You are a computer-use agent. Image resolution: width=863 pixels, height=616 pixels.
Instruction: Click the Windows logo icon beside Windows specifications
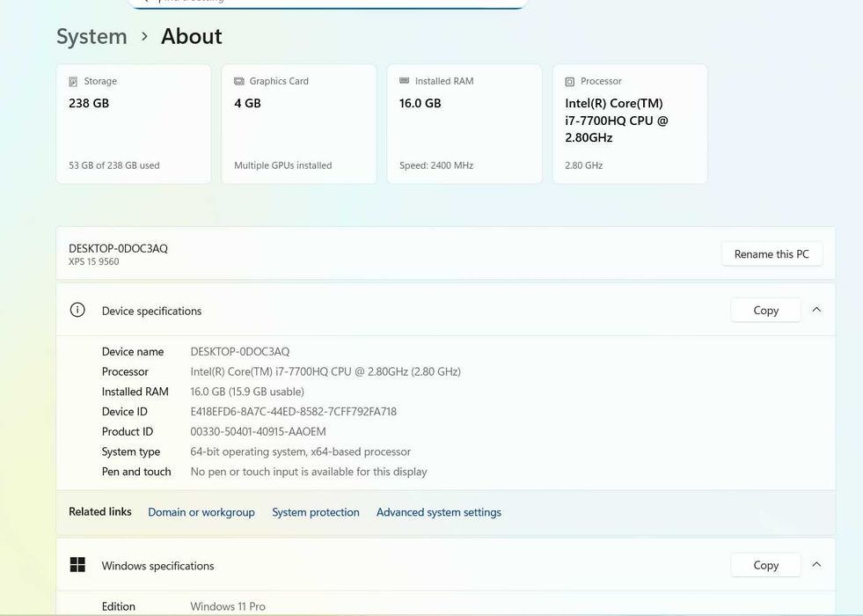click(77, 565)
